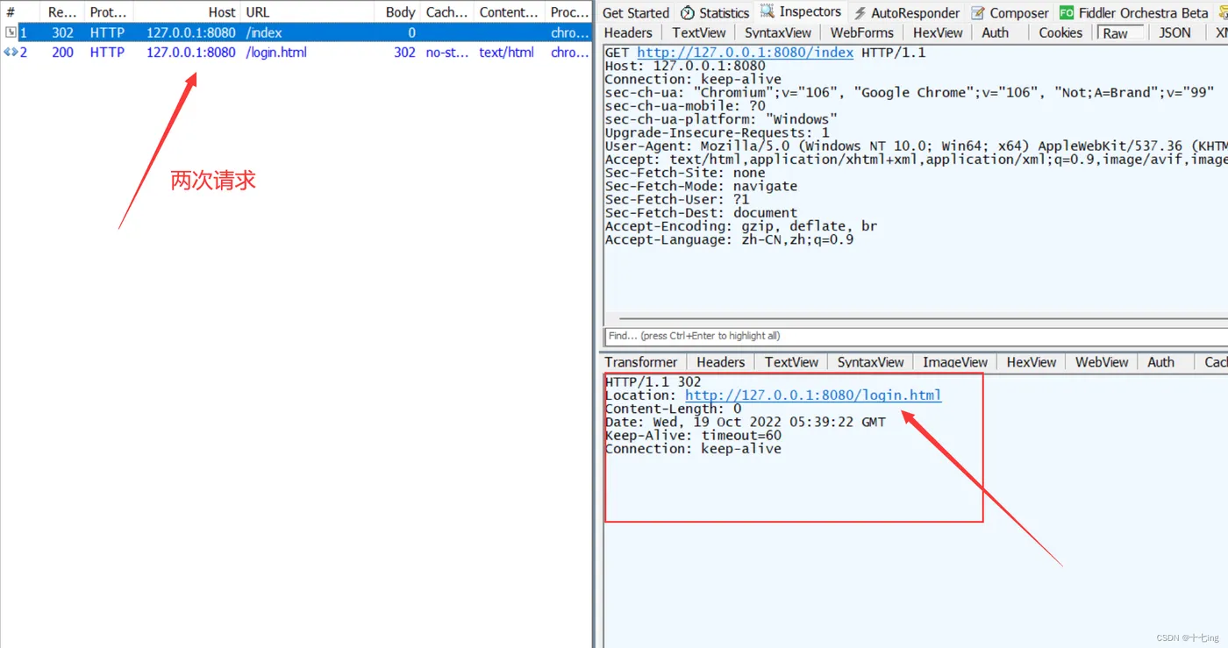
Task: Click the no-st... caching cell
Action: point(447,52)
